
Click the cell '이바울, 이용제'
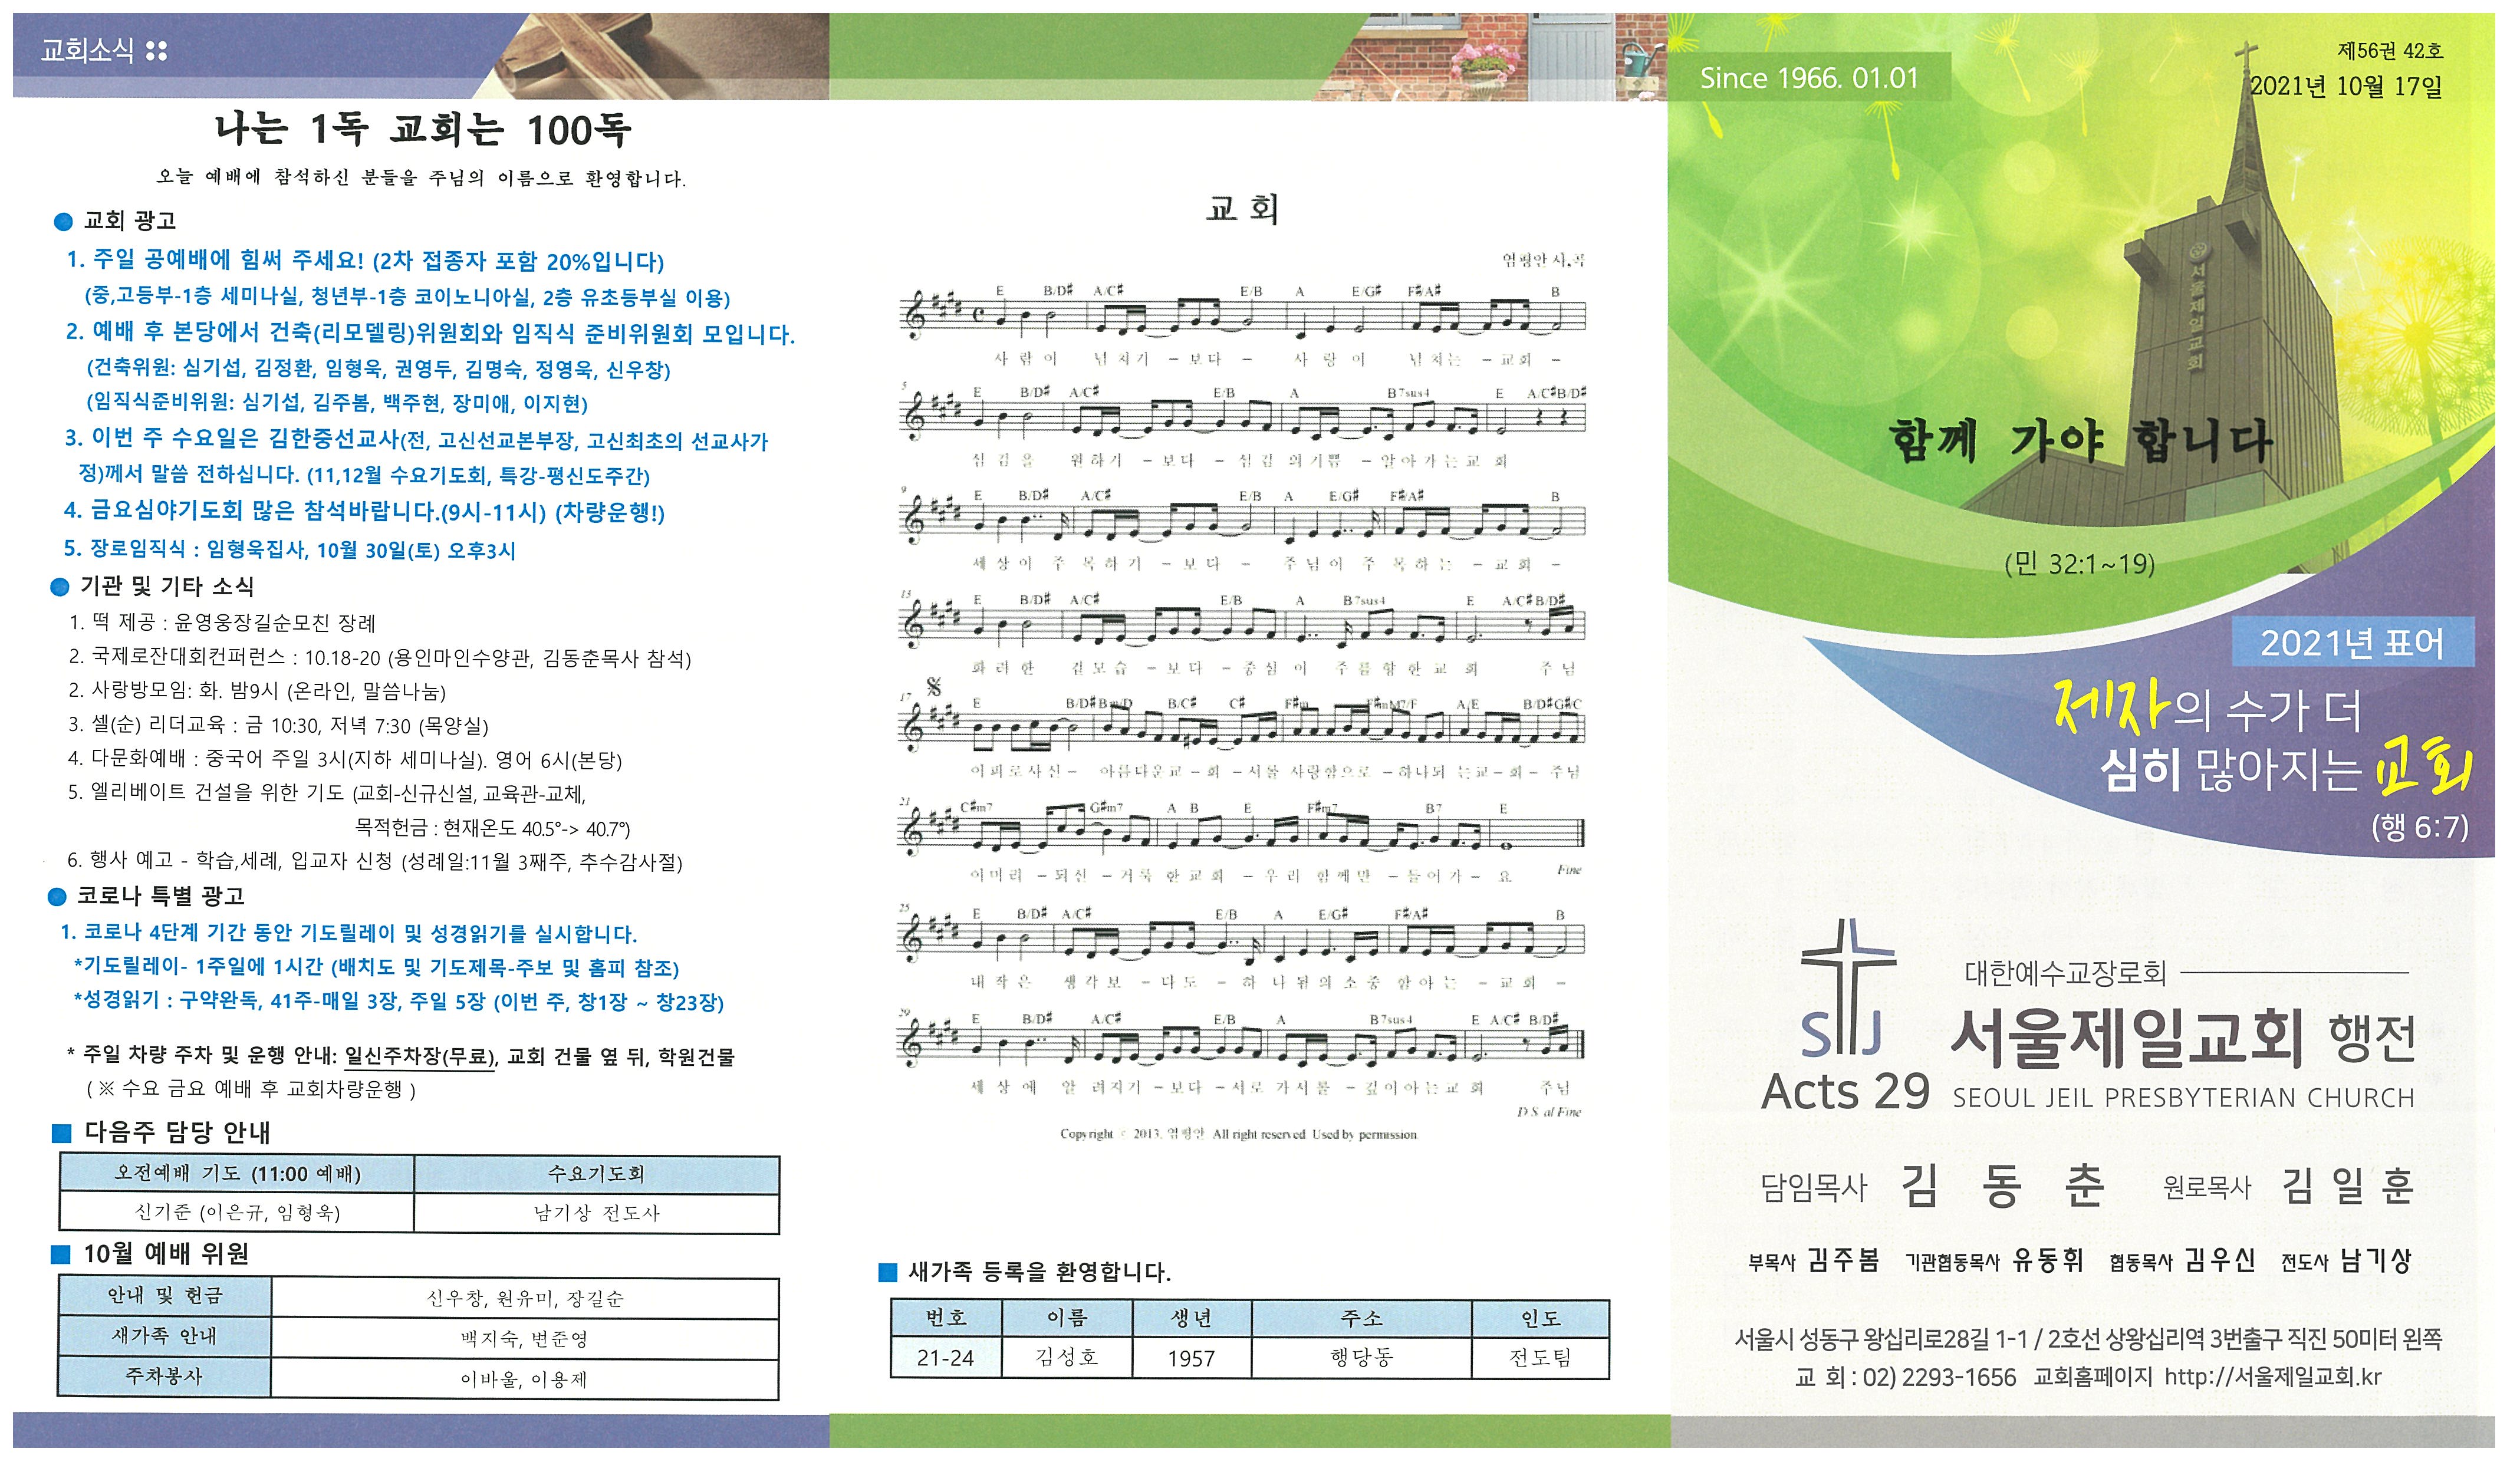tap(525, 1380)
